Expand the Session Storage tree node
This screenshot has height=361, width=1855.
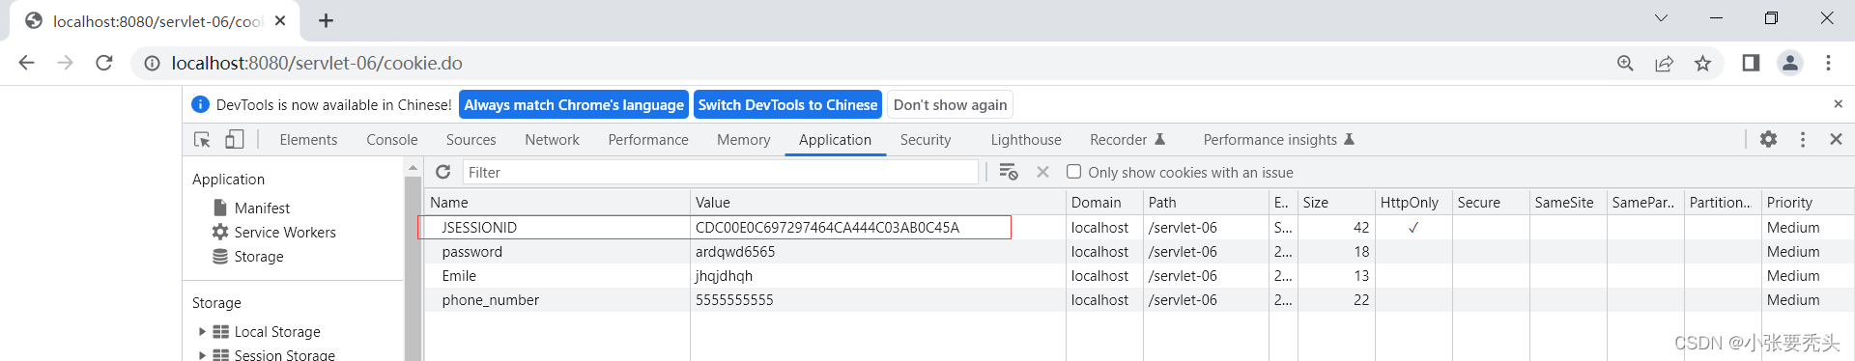(x=202, y=355)
